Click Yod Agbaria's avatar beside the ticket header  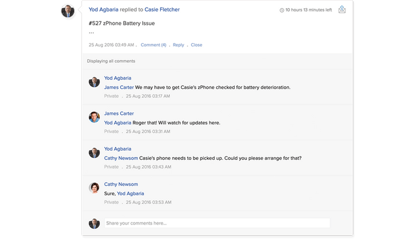pos(68,11)
